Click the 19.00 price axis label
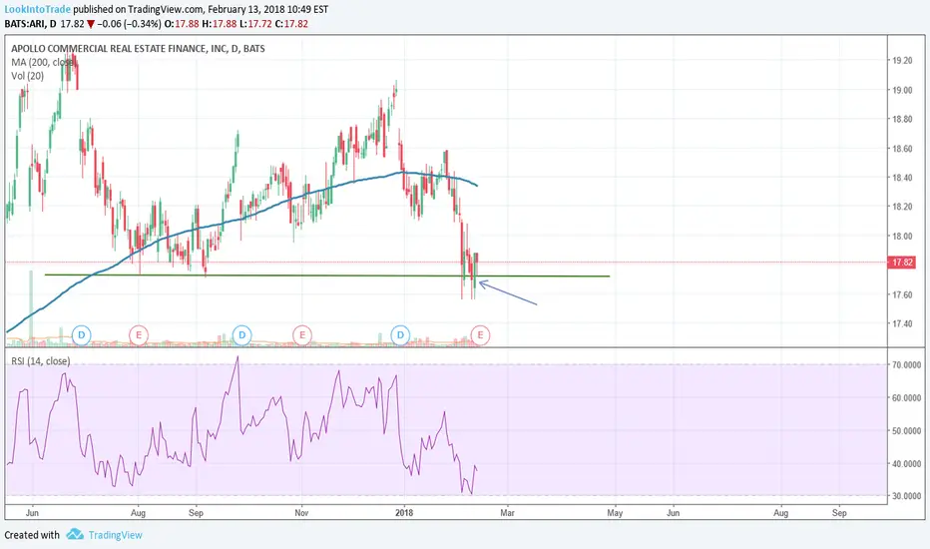The image size is (930, 549). pyautogui.click(x=902, y=90)
